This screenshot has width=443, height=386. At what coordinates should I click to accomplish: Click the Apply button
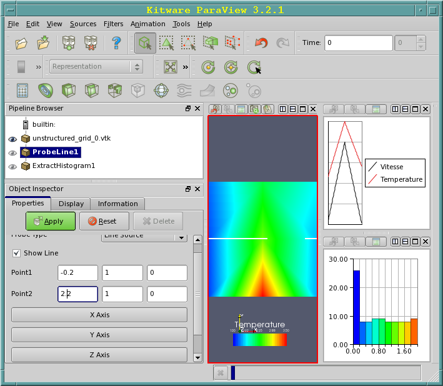click(50, 221)
